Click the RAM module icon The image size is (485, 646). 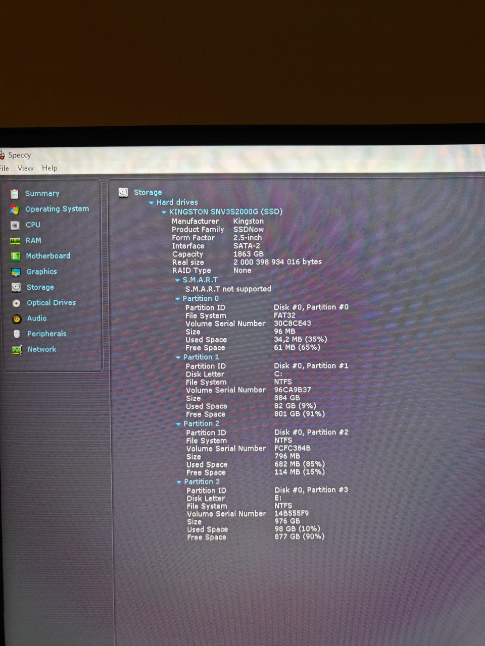15,241
